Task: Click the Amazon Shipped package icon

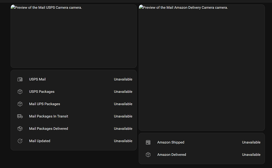Action: coord(148,142)
